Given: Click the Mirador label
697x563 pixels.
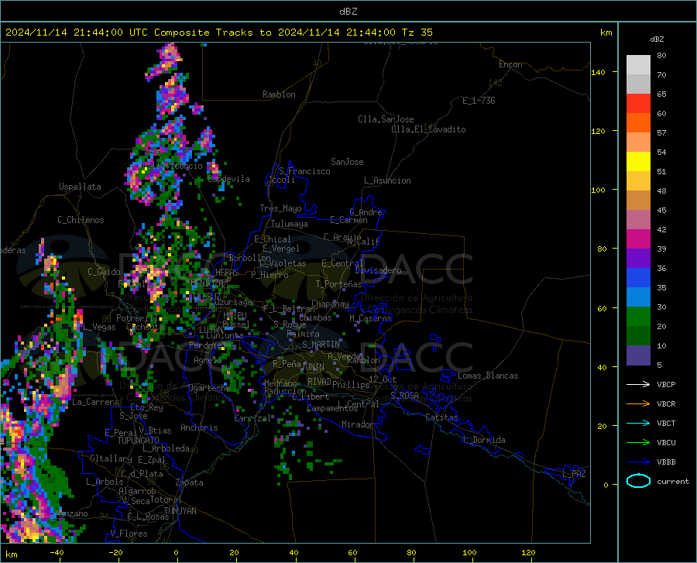Looking at the screenshot, I should click(358, 425).
